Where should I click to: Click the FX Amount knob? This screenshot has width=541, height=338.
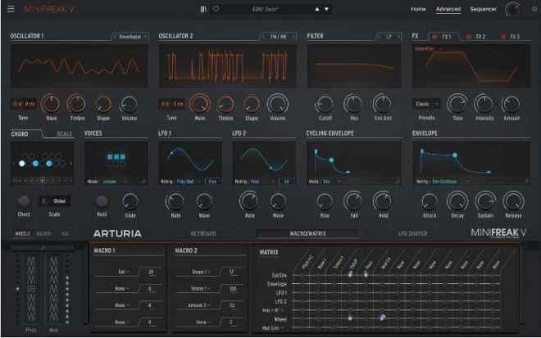[511, 104]
